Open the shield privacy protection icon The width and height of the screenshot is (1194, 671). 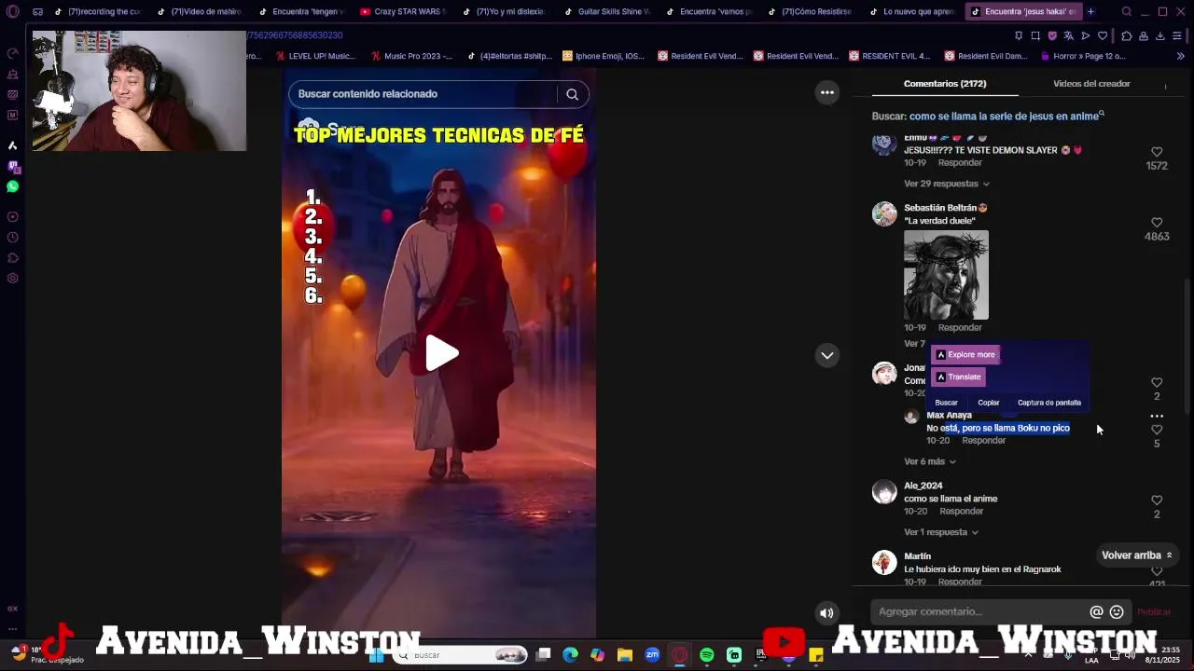pos(1052,35)
